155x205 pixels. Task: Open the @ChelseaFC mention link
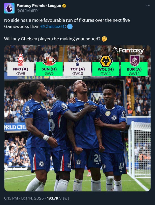pos(53,26)
